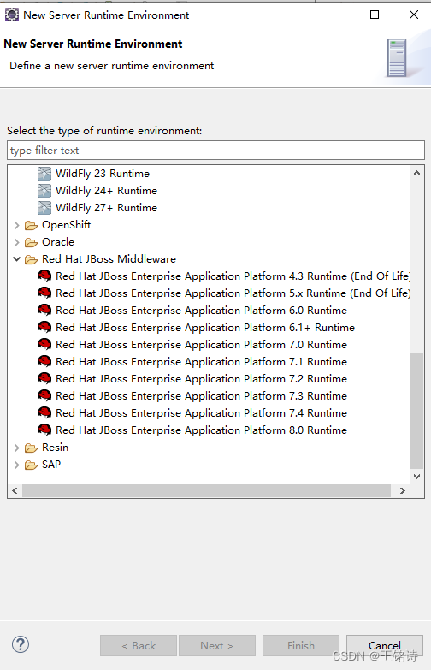Close the New Server Runtime Environment dialog

pyautogui.click(x=414, y=15)
